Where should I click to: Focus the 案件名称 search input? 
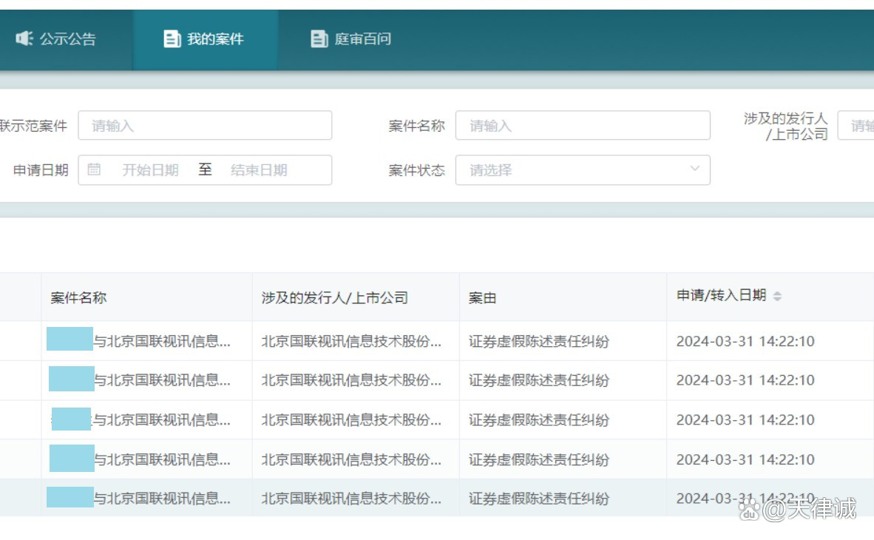coord(583,126)
